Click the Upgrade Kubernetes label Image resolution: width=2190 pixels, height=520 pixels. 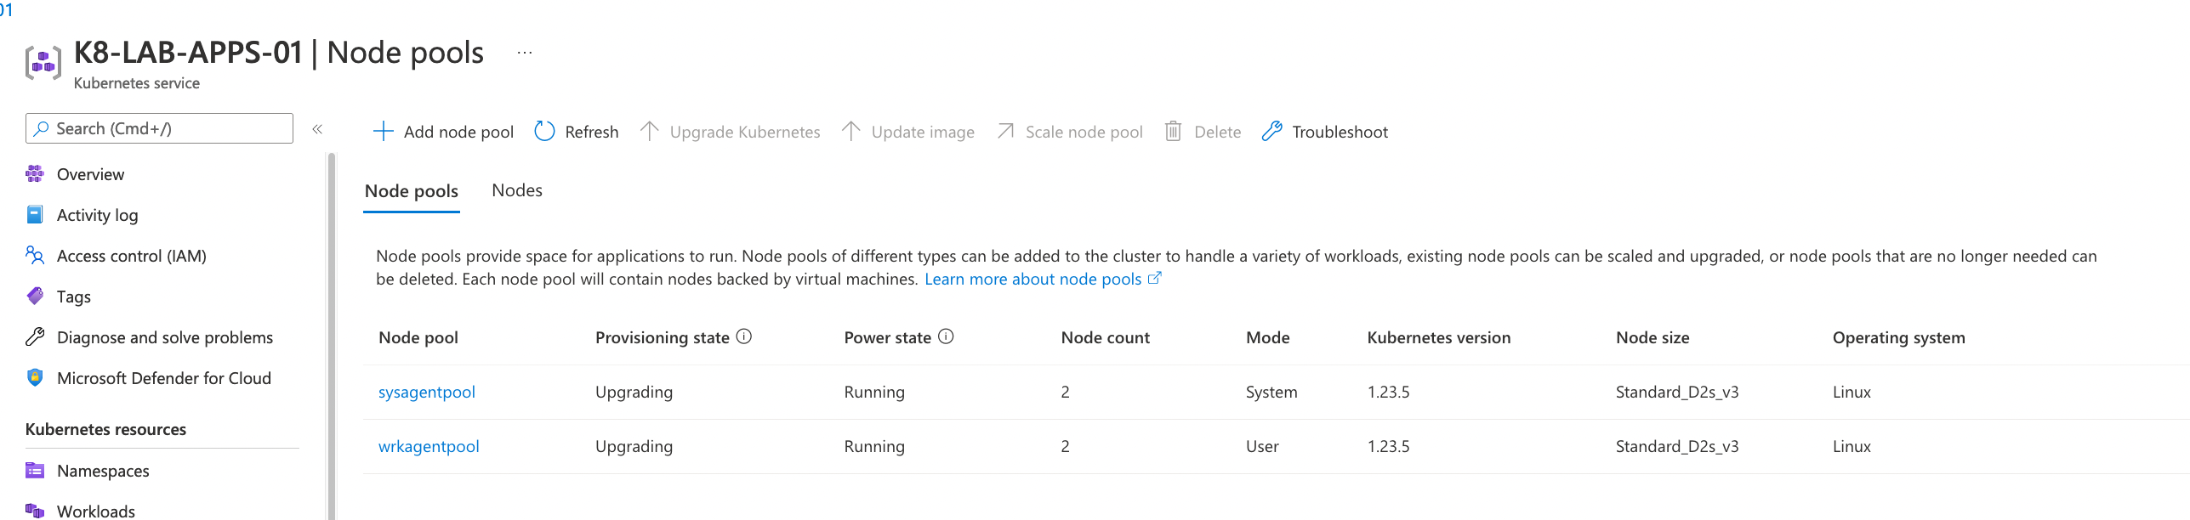pyautogui.click(x=745, y=132)
